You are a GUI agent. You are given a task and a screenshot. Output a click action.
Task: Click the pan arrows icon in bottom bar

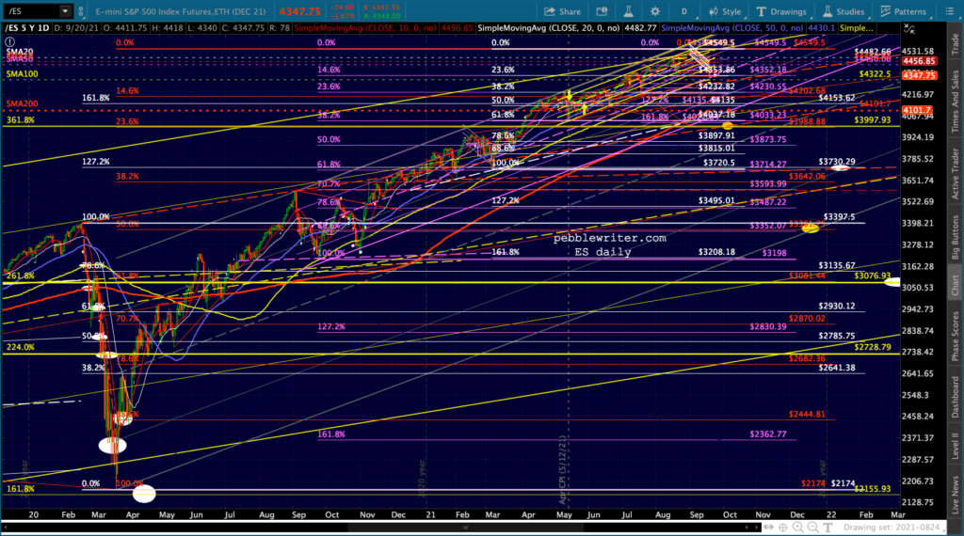point(768,528)
